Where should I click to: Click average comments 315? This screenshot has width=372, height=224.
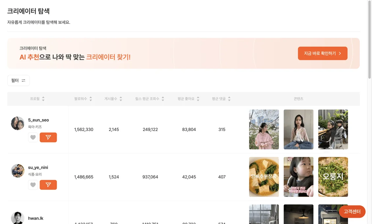click(222, 130)
